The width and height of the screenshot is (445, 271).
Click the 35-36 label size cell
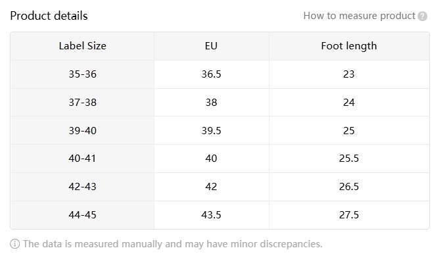click(x=82, y=74)
